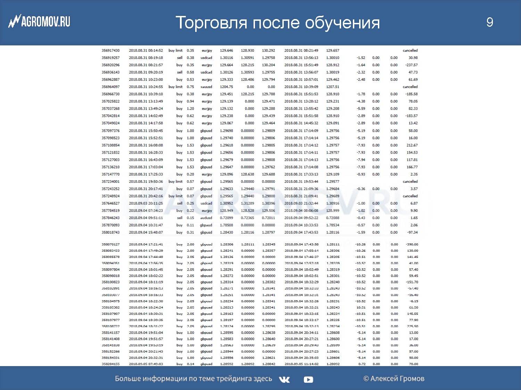Select order number 357097376
This screenshot has height=390, width=521.
110,131
